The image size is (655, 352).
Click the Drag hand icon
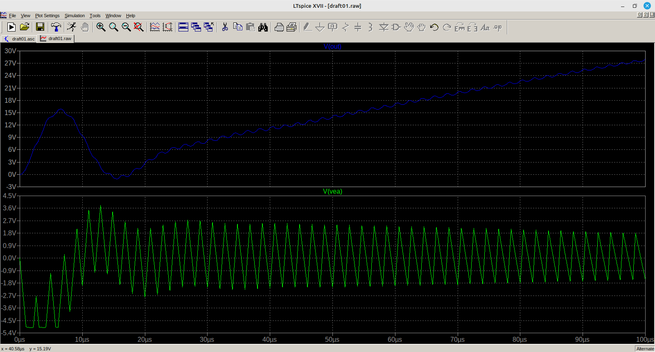(x=421, y=27)
